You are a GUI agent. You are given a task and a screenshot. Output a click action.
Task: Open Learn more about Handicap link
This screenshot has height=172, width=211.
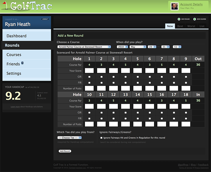[x=15, y=107]
